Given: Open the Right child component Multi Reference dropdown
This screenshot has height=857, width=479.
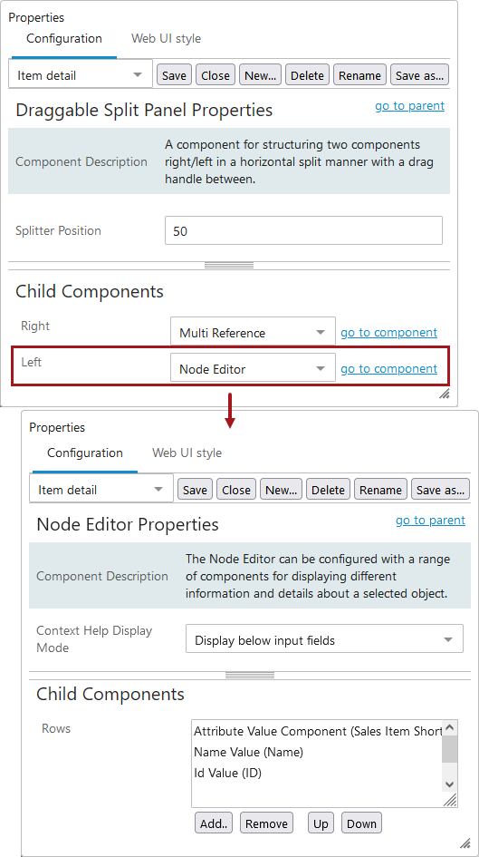Looking at the screenshot, I should (x=253, y=332).
